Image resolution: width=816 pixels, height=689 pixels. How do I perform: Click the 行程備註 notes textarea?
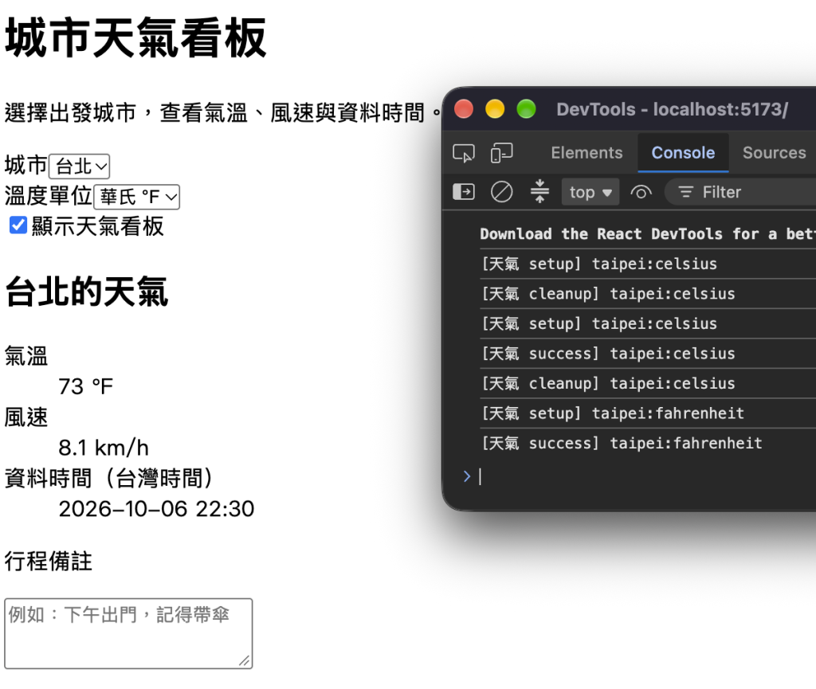[128, 633]
